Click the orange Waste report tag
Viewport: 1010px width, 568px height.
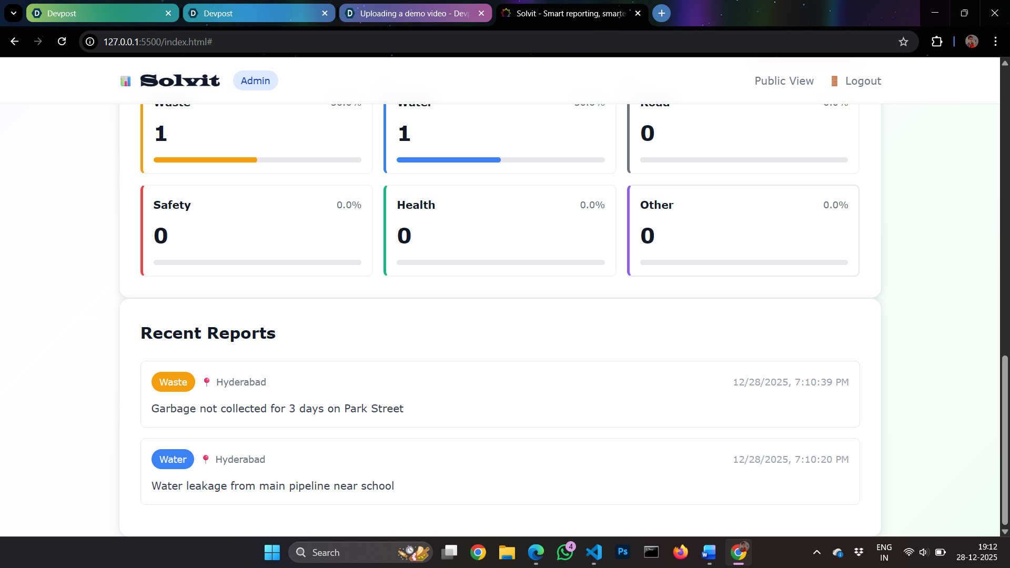pyautogui.click(x=173, y=382)
